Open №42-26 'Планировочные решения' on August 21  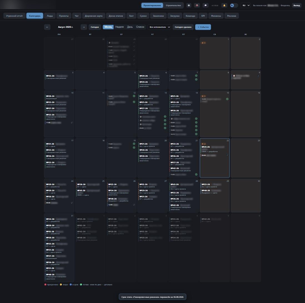click(x=183, y=169)
